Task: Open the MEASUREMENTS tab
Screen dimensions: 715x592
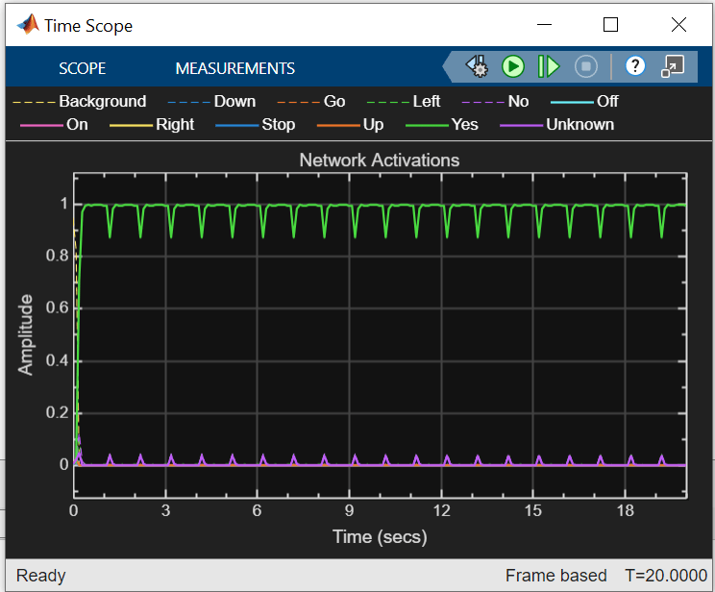Action: (x=234, y=68)
